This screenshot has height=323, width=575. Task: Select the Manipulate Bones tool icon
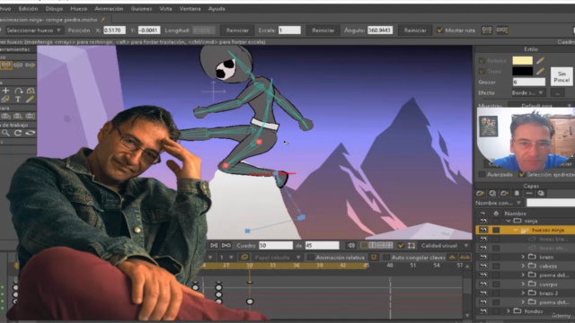[30, 65]
